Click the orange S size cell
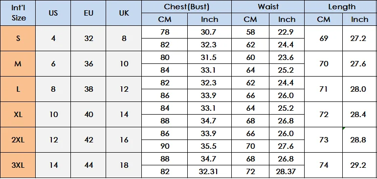377x179 pixels. tap(18, 39)
